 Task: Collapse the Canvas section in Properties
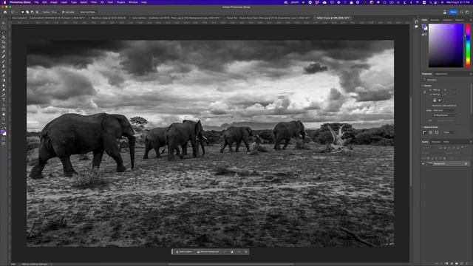tap(422, 86)
